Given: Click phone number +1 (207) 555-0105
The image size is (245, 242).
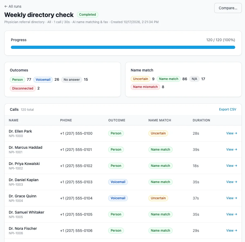Looking at the screenshot, I should coord(76,214).
